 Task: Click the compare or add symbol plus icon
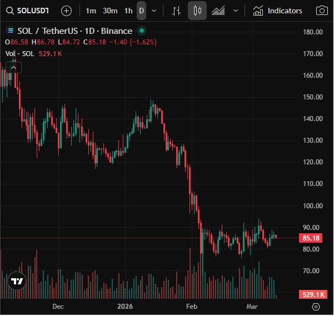[66, 11]
